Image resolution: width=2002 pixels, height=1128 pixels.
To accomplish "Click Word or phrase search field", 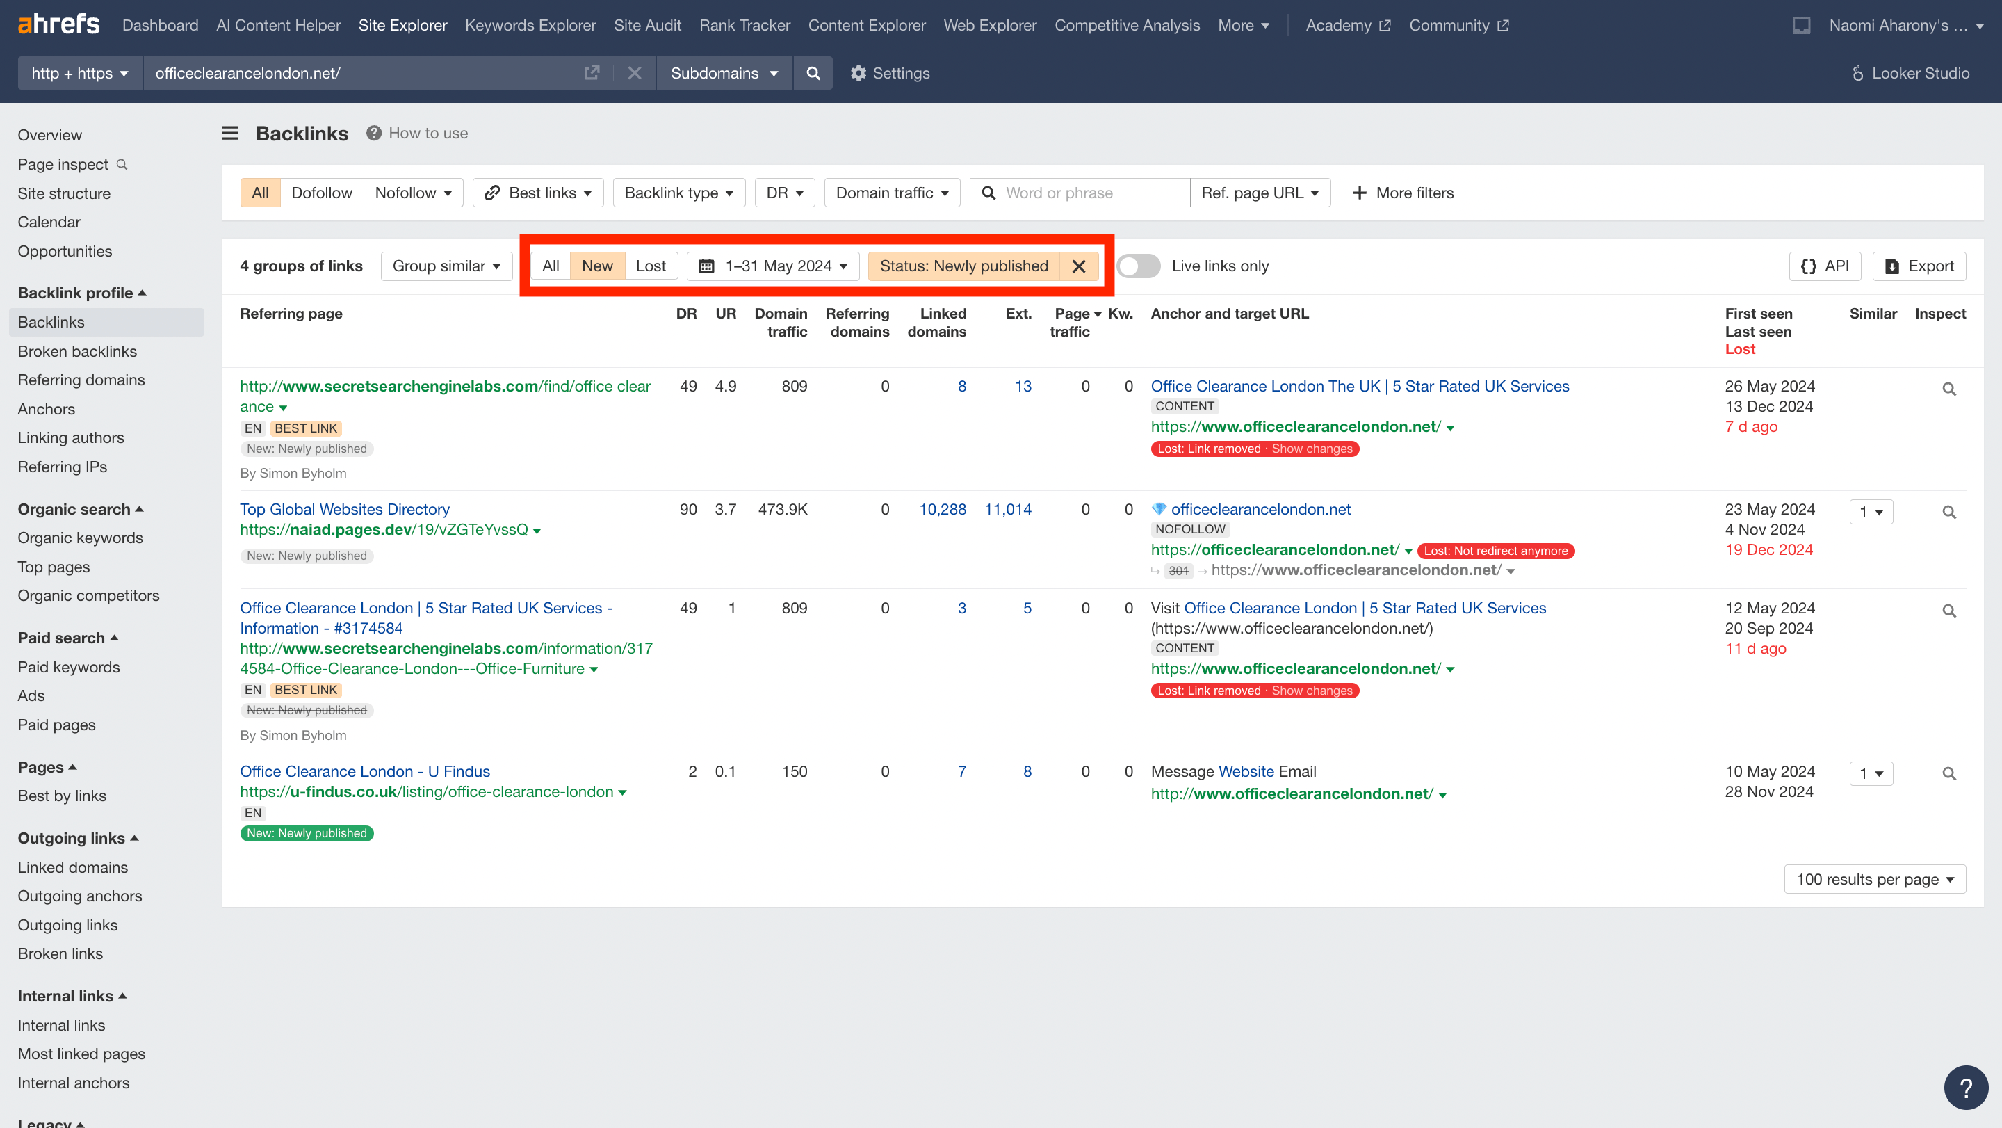I will (1080, 193).
